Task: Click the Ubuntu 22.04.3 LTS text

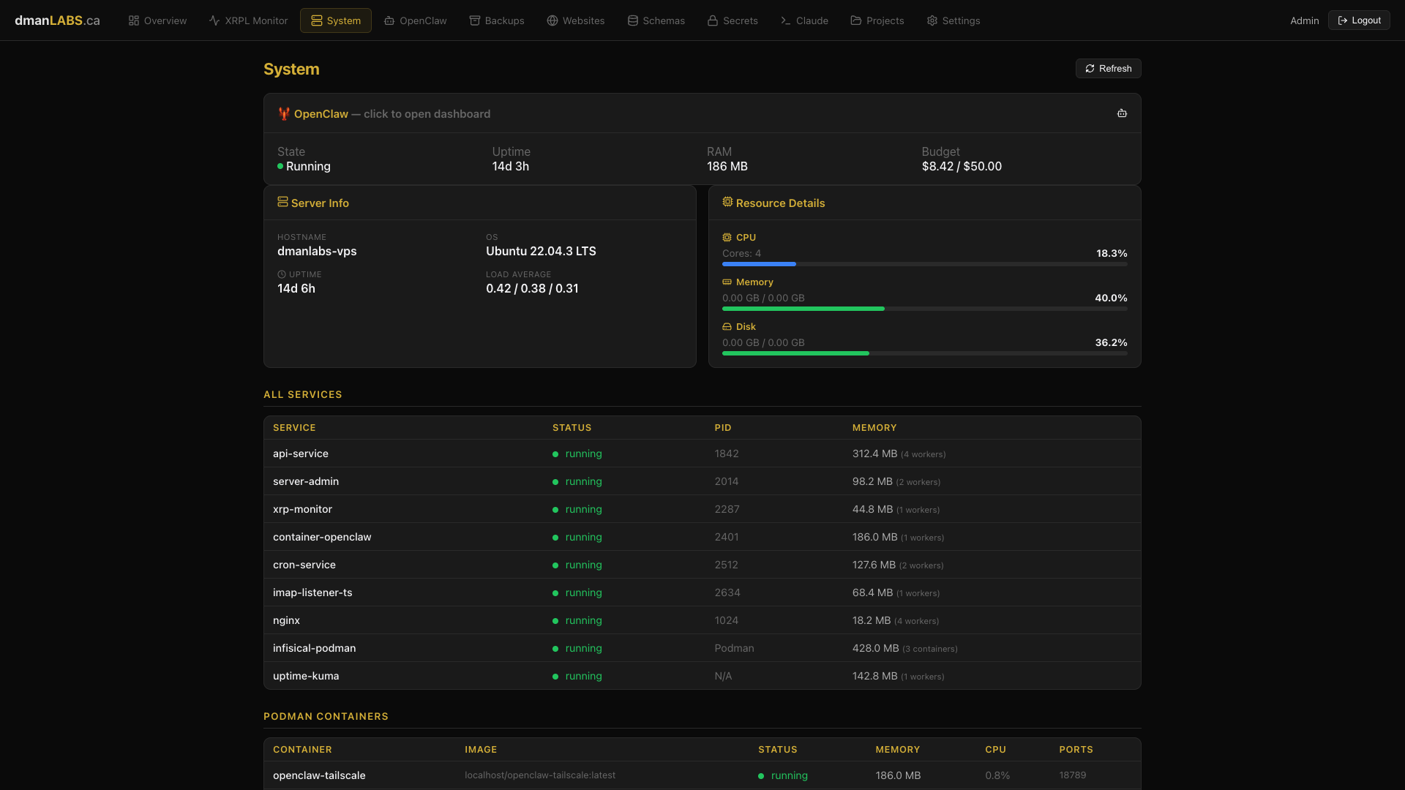Action: [541, 251]
